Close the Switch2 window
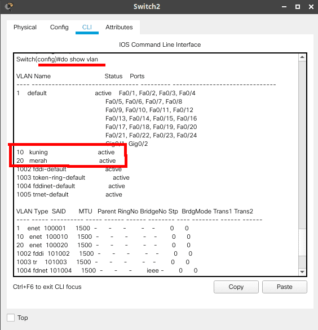 tap(311, 7)
